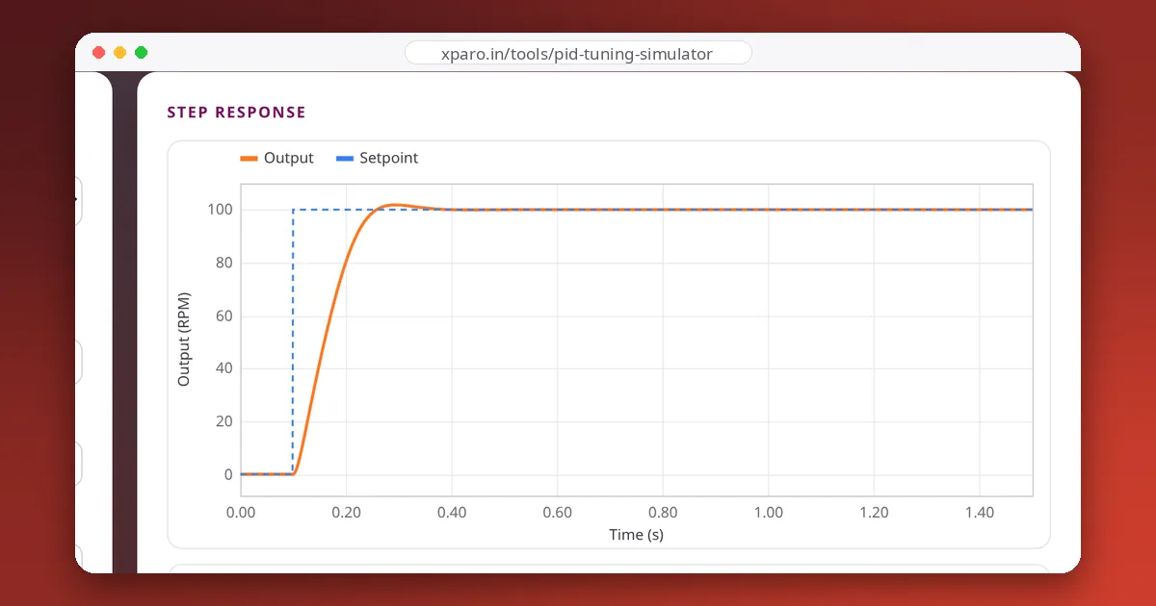Click the 0.80 tick on time axis
This screenshot has width=1156, height=606.
(x=663, y=513)
